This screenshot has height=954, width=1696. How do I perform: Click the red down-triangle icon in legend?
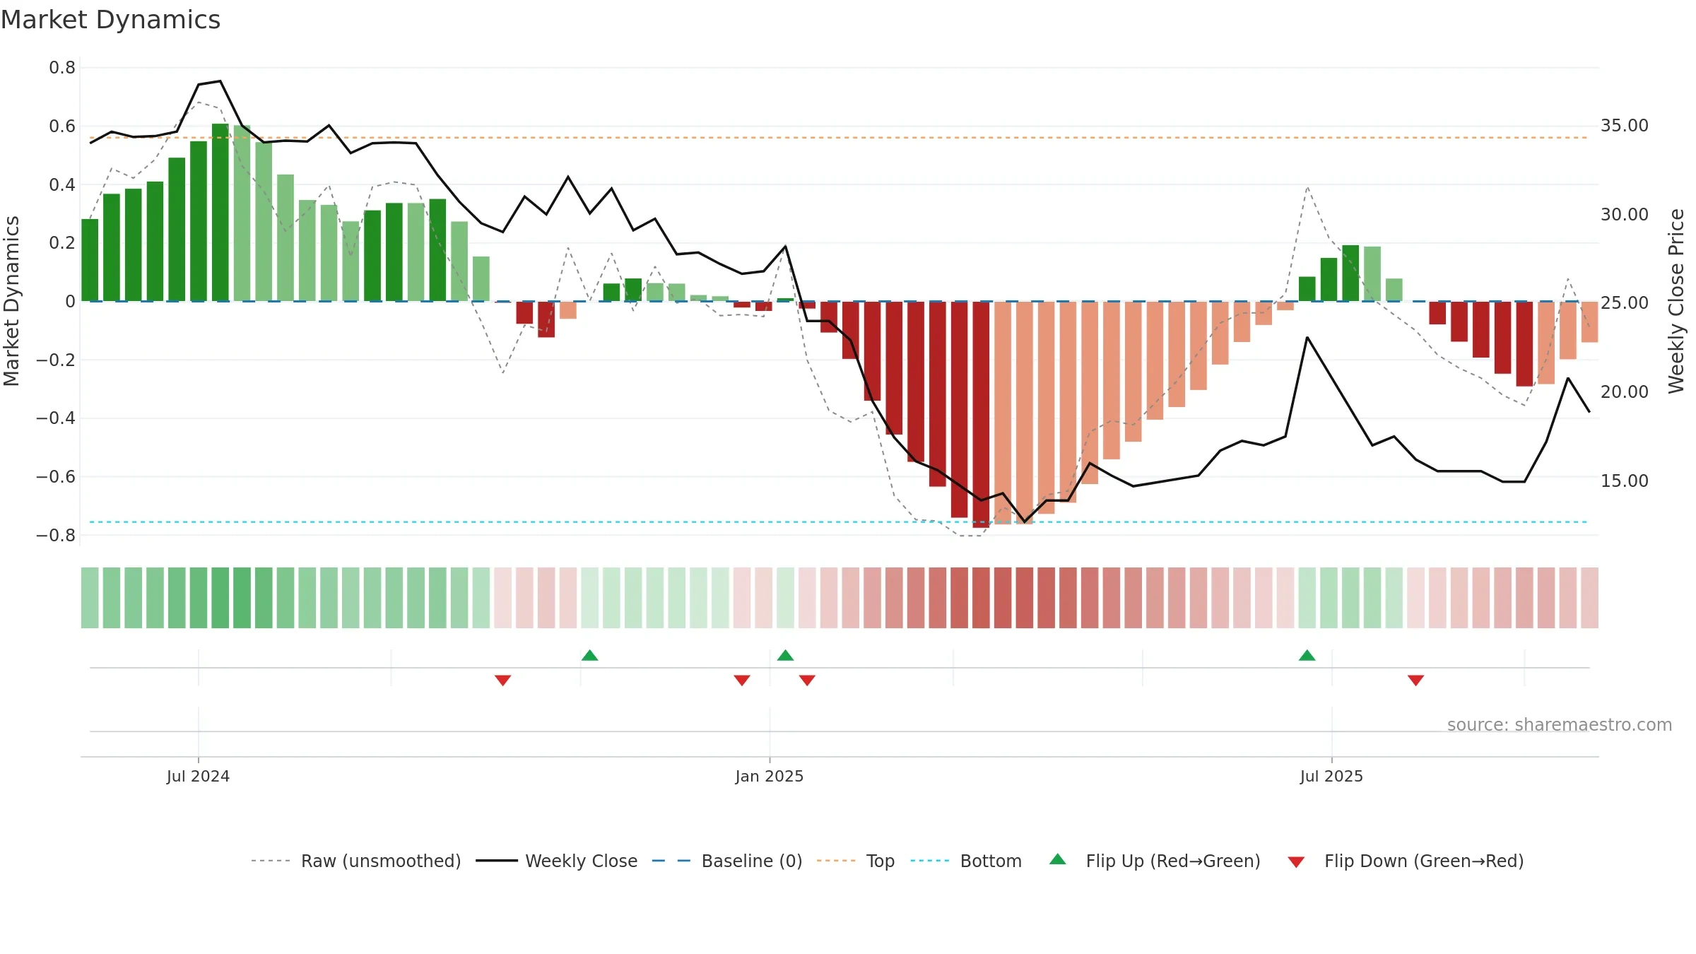[1296, 862]
